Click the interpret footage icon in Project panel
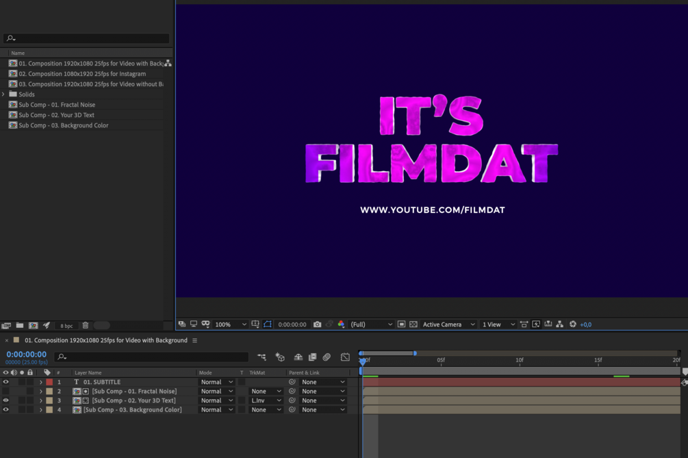688x458 pixels. pos(6,325)
